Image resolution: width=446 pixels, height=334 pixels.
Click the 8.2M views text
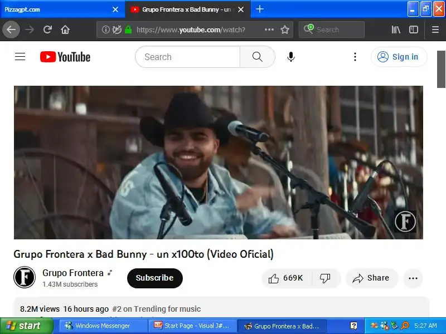pos(40,309)
